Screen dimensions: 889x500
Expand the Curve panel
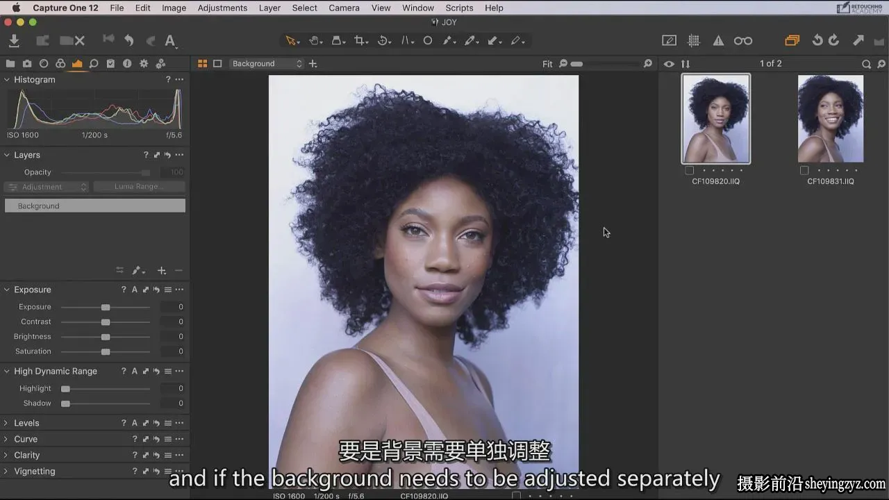click(x=7, y=440)
